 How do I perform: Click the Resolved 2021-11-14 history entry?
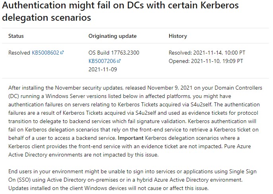(207, 53)
